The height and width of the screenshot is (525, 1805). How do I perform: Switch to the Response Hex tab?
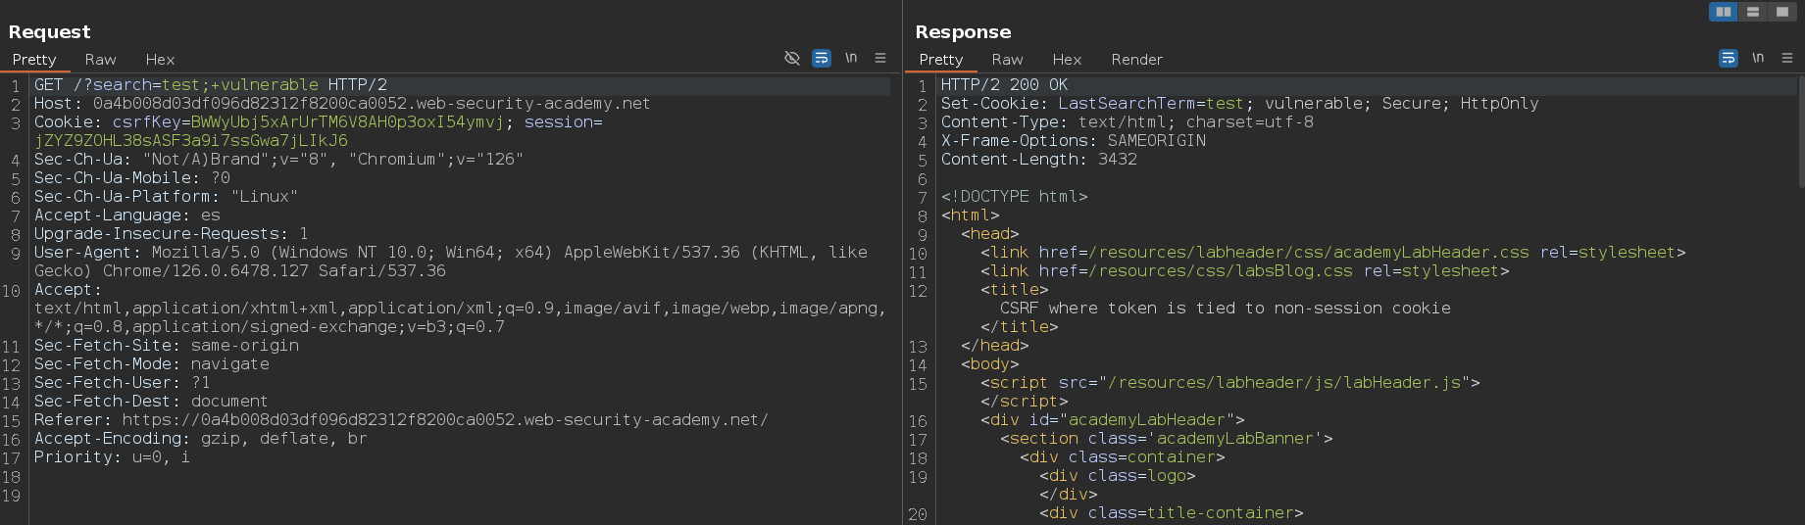pyautogui.click(x=1067, y=60)
